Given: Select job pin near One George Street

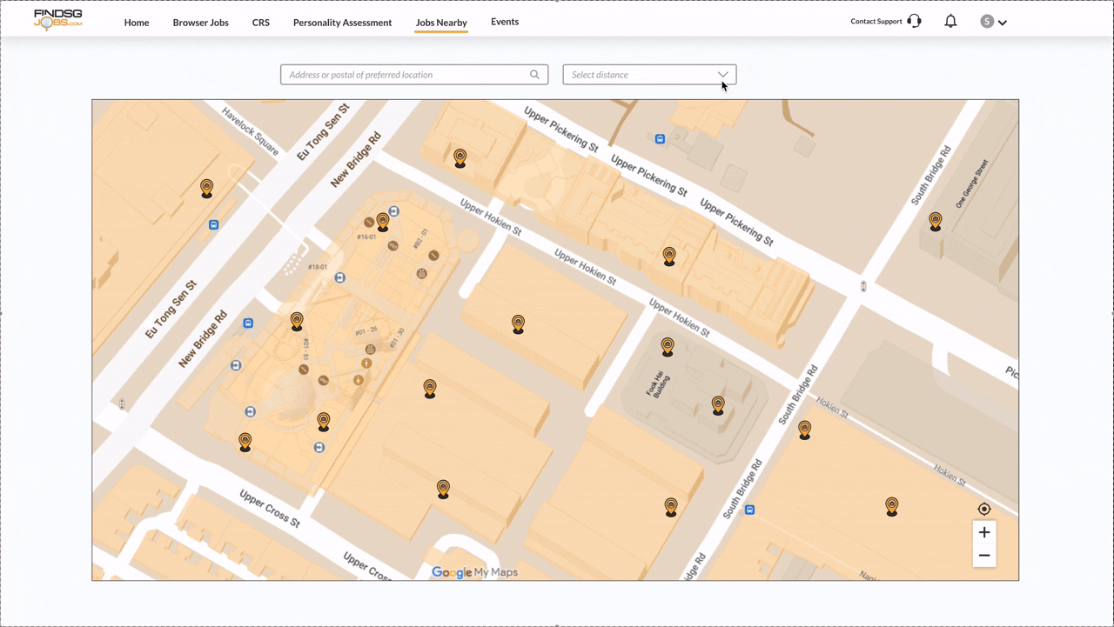Looking at the screenshot, I should coord(936,221).
